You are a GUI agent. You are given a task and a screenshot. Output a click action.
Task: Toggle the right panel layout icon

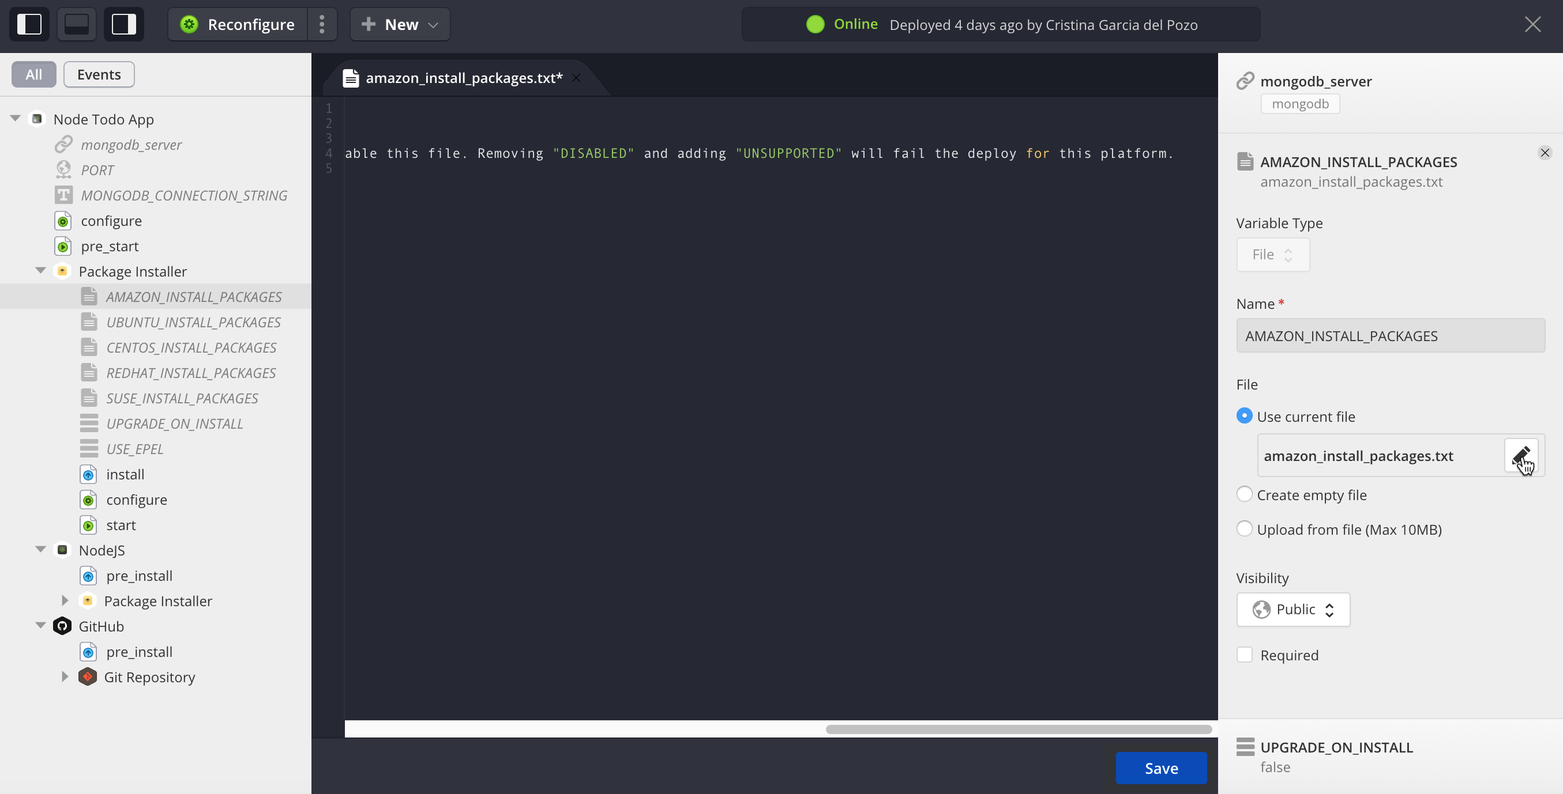point(124,24)
